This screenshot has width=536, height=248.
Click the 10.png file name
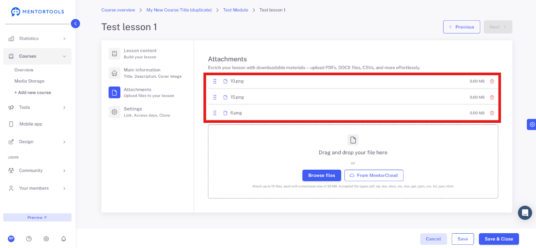point(237,81)
